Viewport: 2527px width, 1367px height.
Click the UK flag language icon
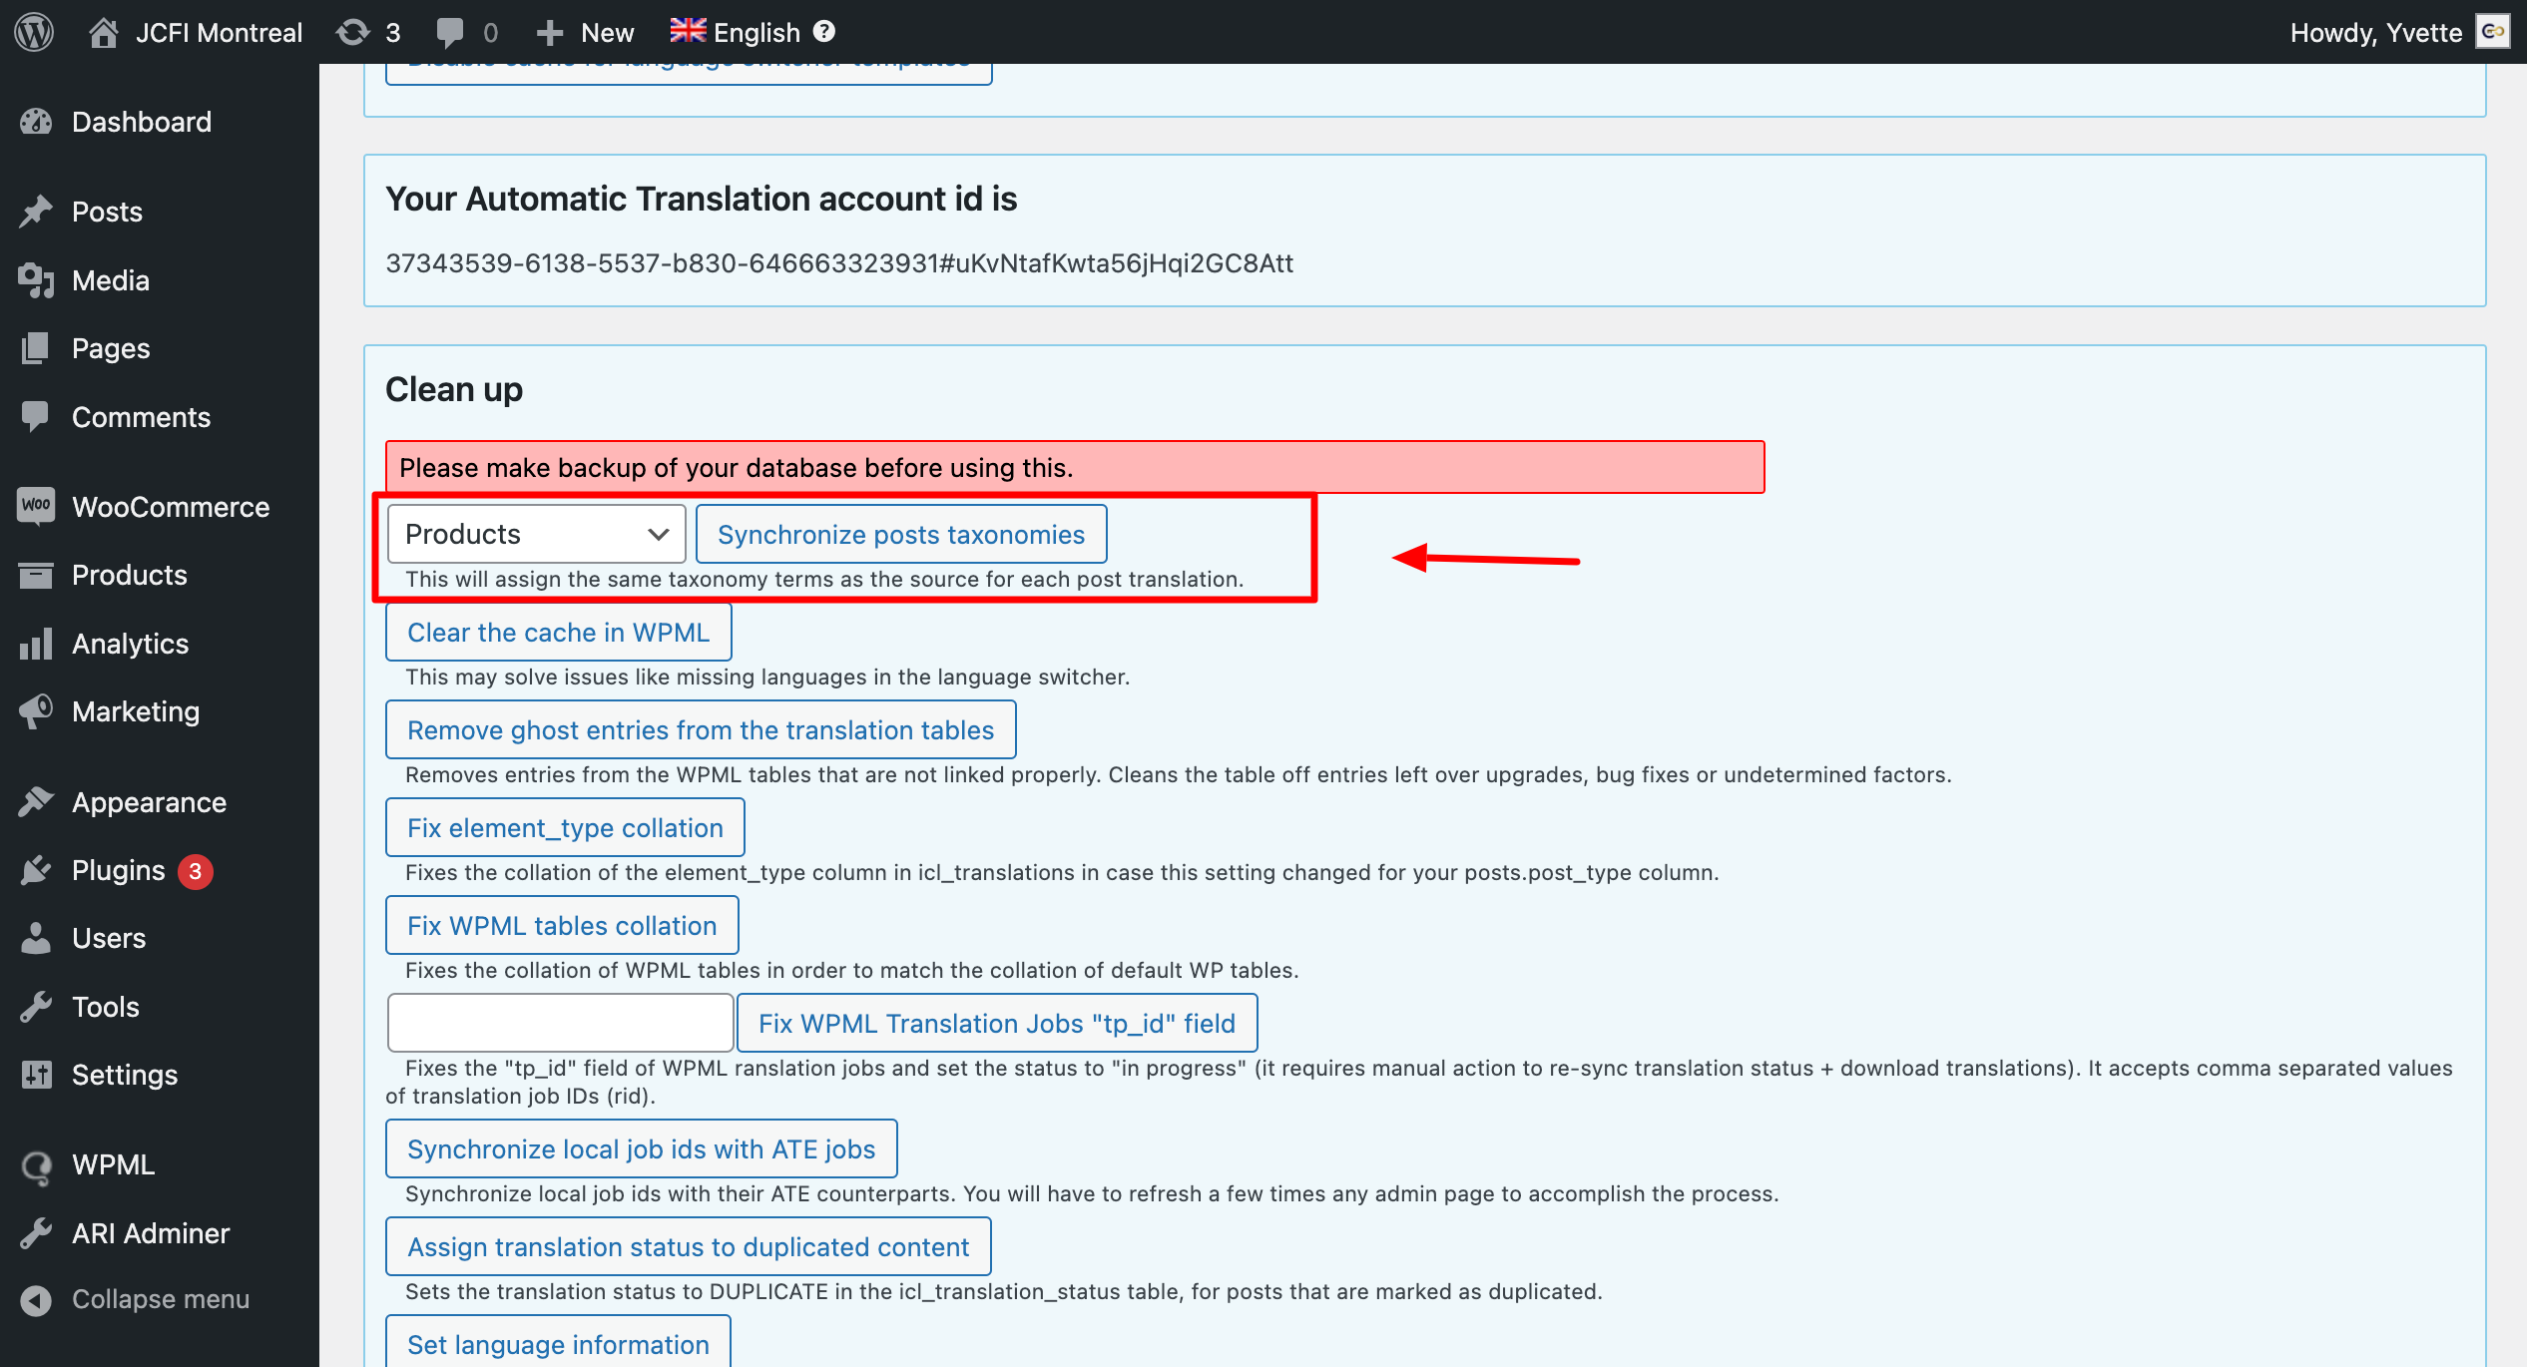pos(688,31)
